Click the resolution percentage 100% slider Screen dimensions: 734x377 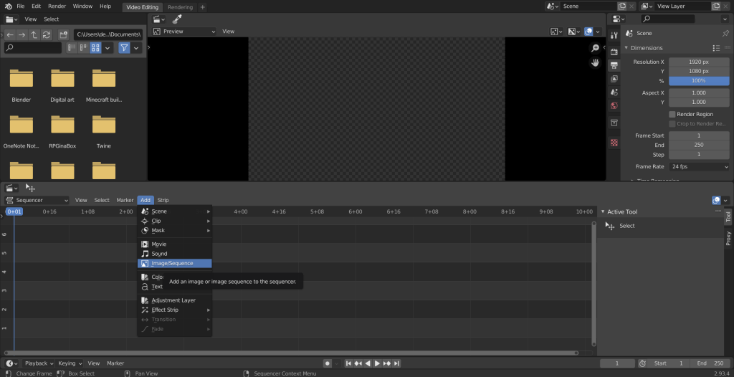(x=699, y=81)
